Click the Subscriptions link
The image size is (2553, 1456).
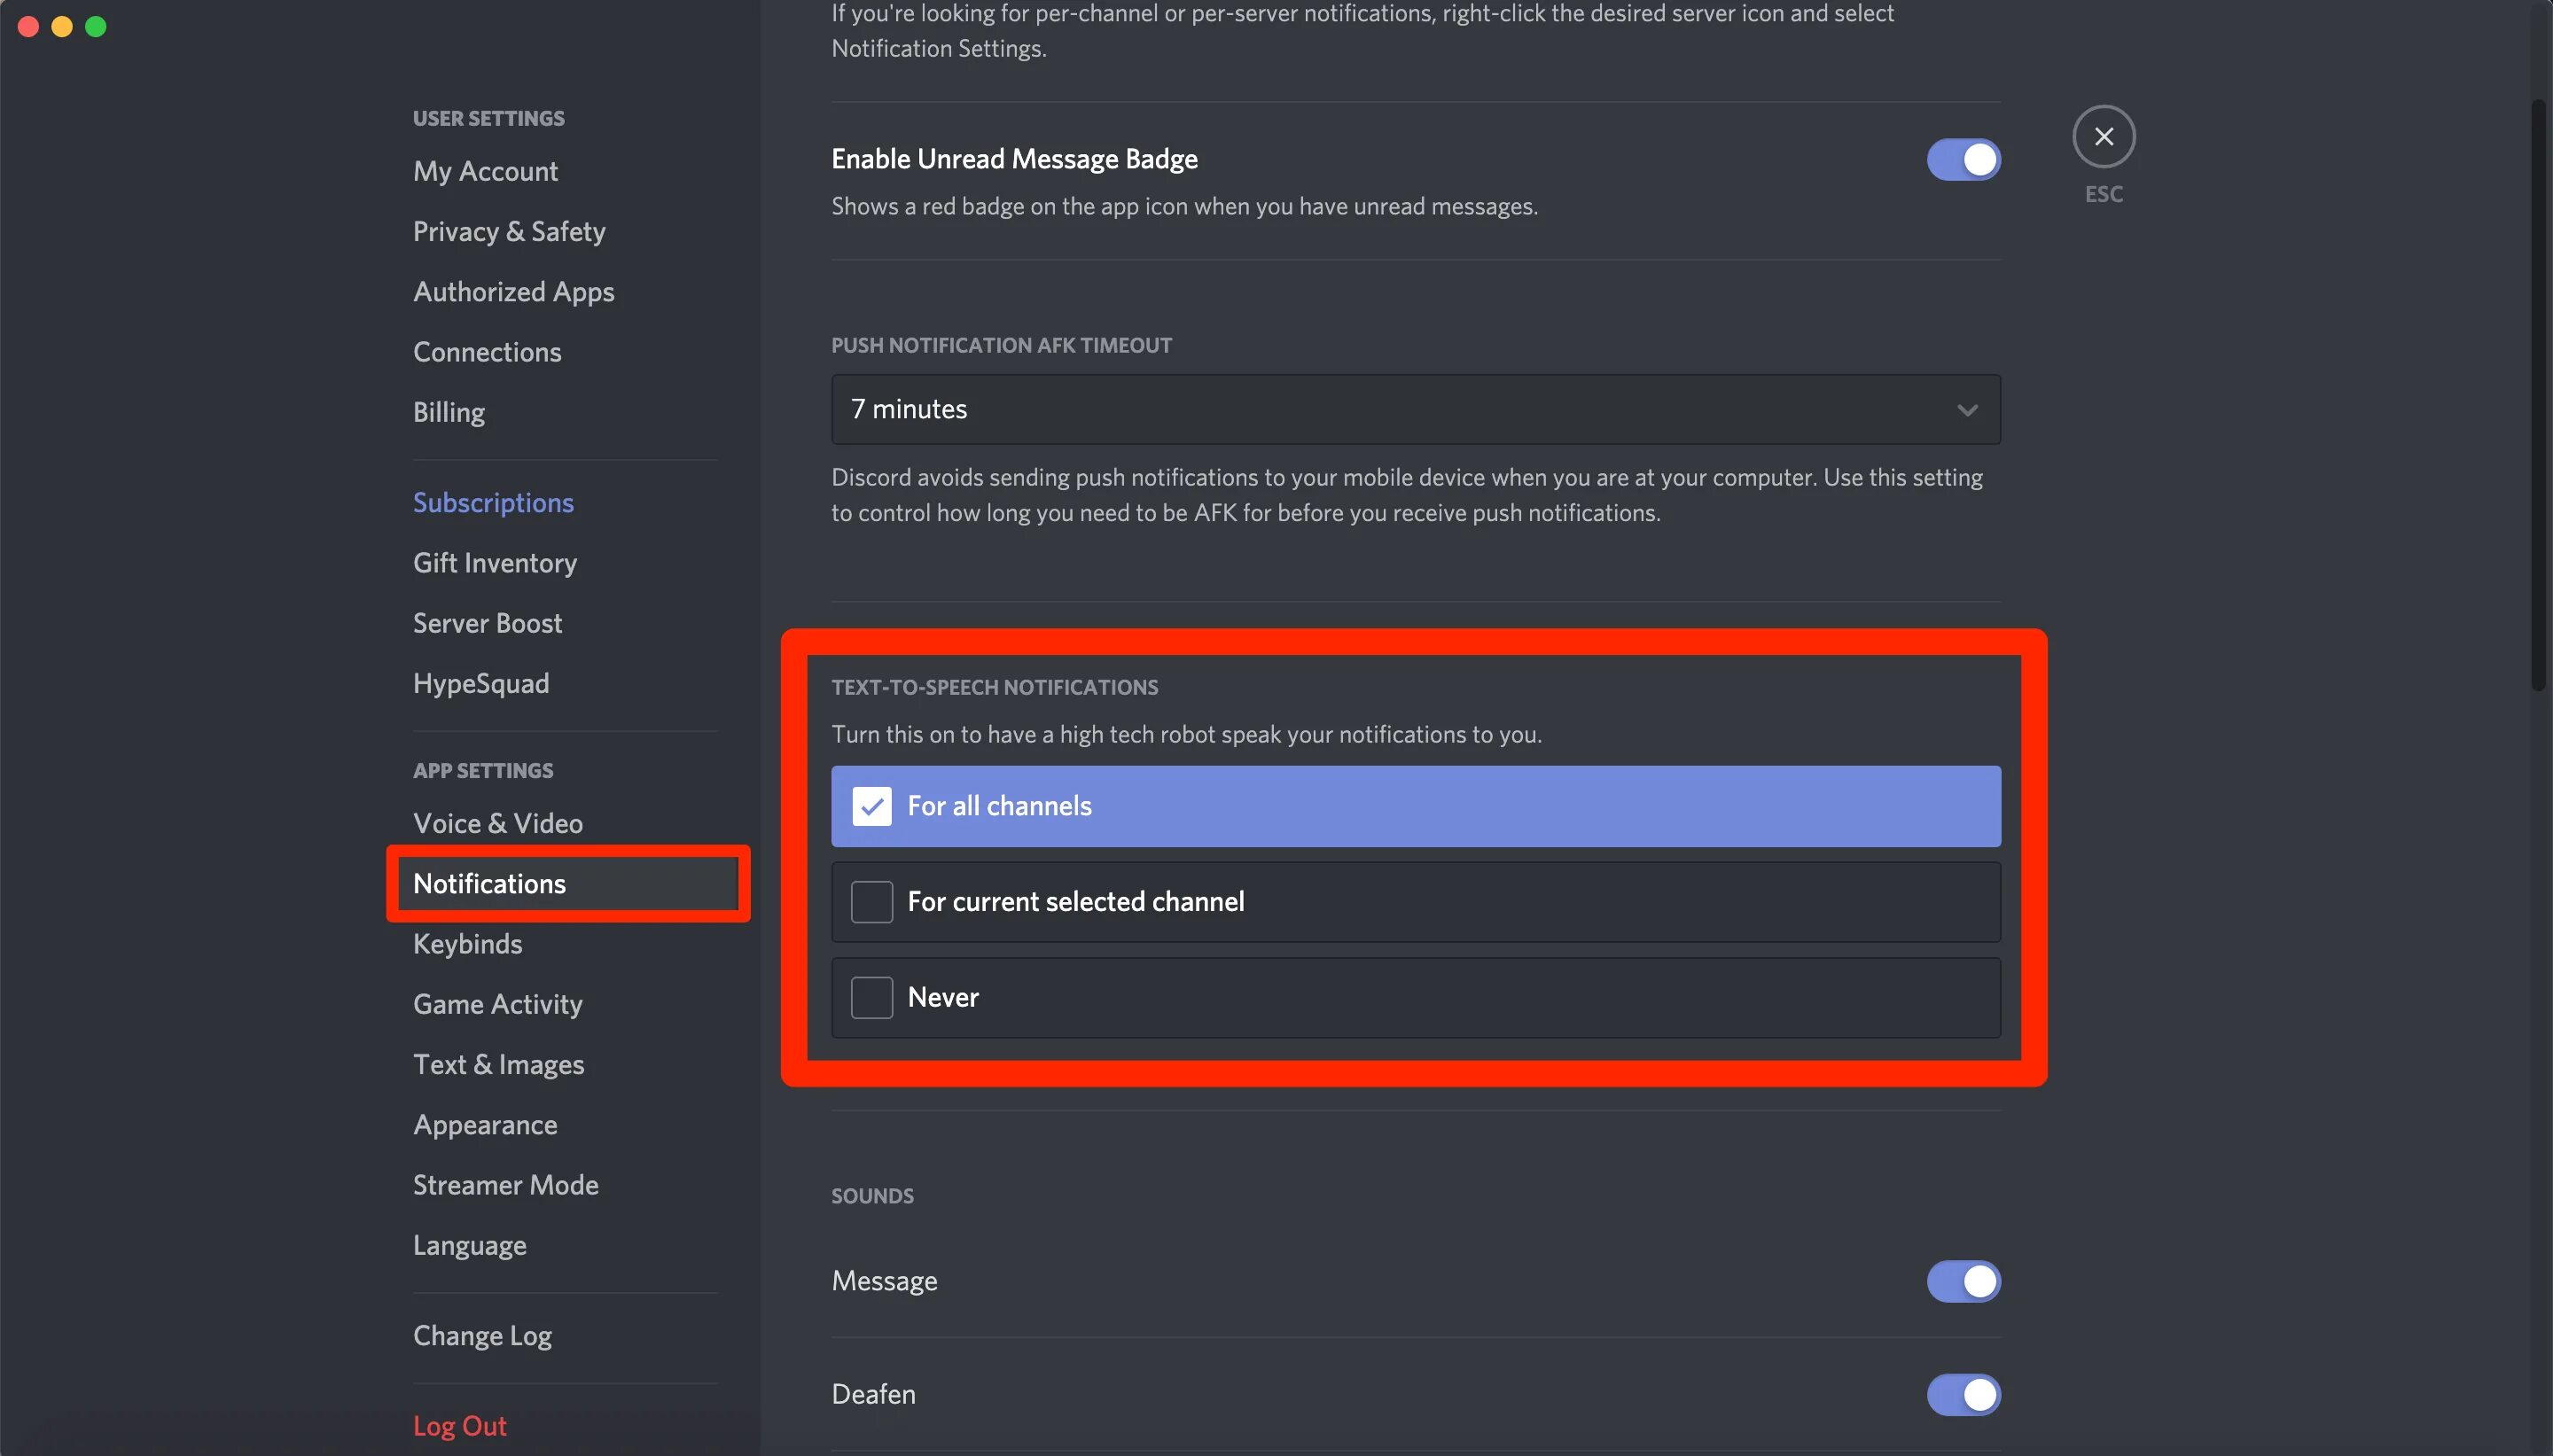point(493,503)
